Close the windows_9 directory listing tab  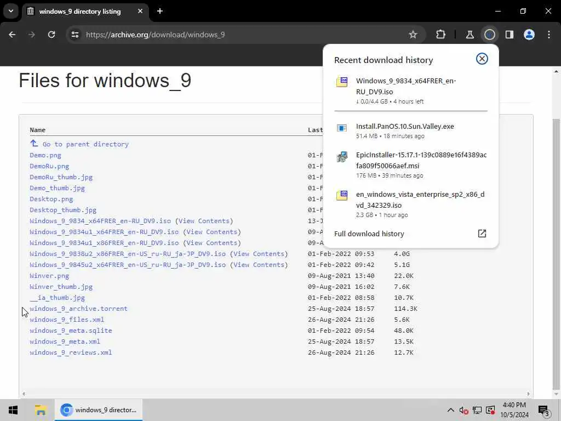point(140,11)
